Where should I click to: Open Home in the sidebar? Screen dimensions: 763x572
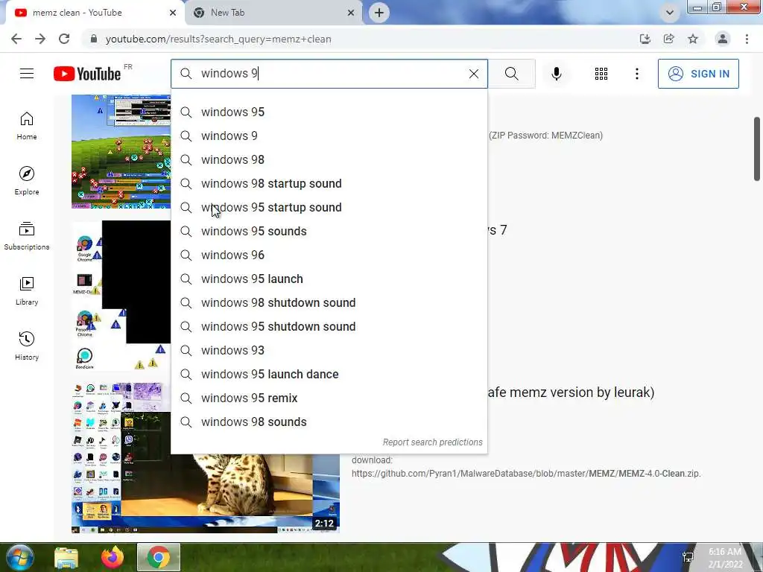coord(27,126)
